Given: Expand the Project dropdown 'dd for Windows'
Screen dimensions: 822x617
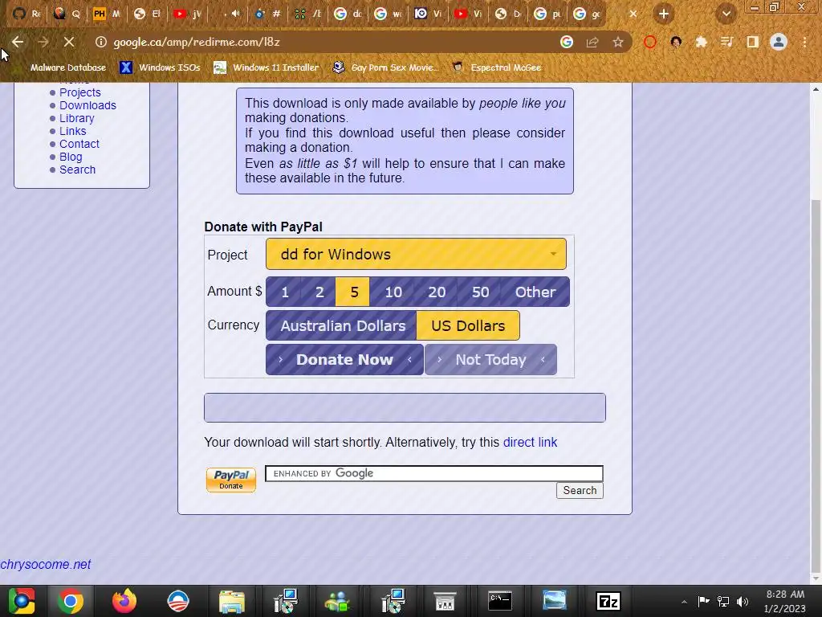Looking at the screenshot, I should 416,254.
